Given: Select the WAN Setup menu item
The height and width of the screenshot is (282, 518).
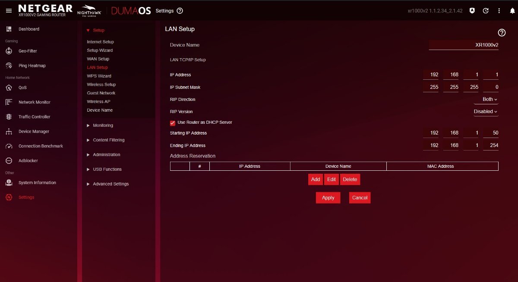Looking at the screenshot, I should (98, 59).
